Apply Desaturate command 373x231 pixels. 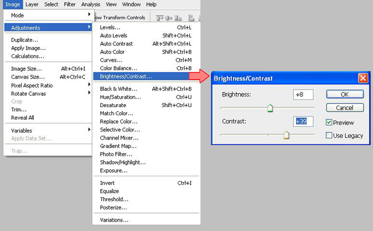146,105
